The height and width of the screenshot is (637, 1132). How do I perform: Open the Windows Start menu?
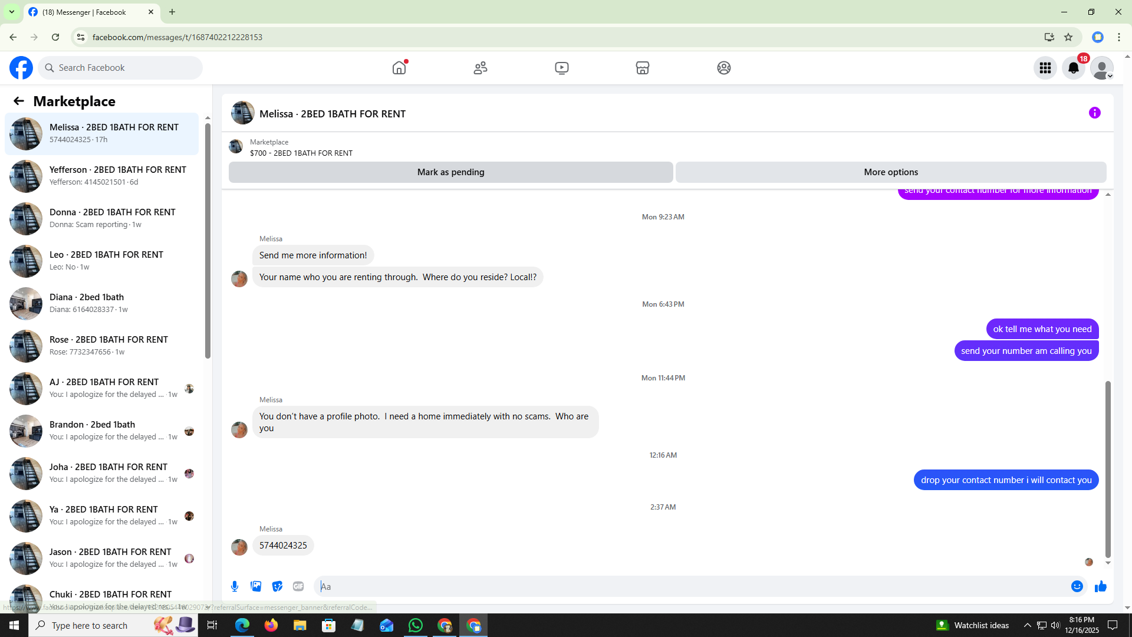(14, 625)
